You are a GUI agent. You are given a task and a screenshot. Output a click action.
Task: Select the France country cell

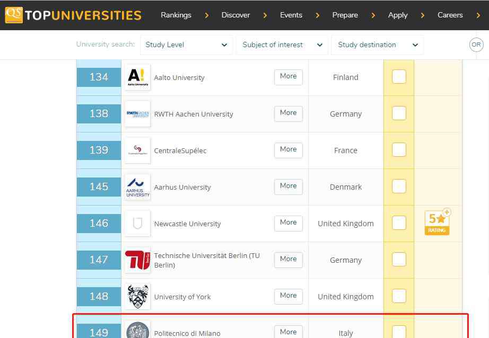coord(346,150)
